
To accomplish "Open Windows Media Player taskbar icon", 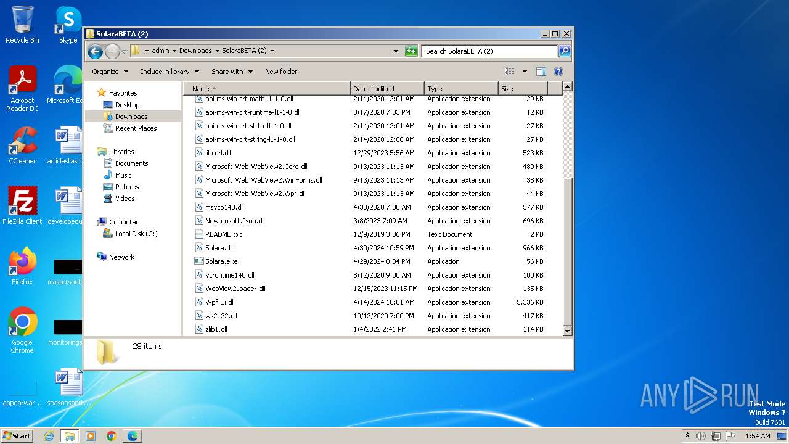I will click(x=91, y=436).
